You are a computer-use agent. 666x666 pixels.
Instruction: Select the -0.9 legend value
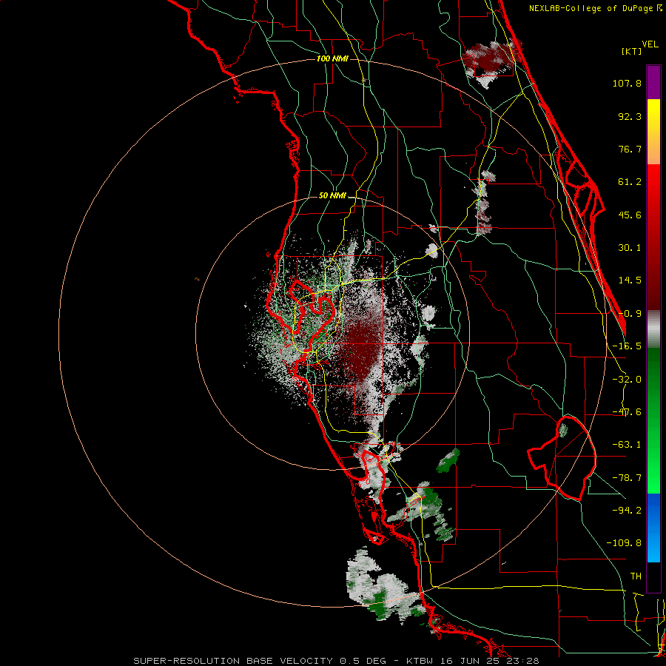click(x=630, y=314)
